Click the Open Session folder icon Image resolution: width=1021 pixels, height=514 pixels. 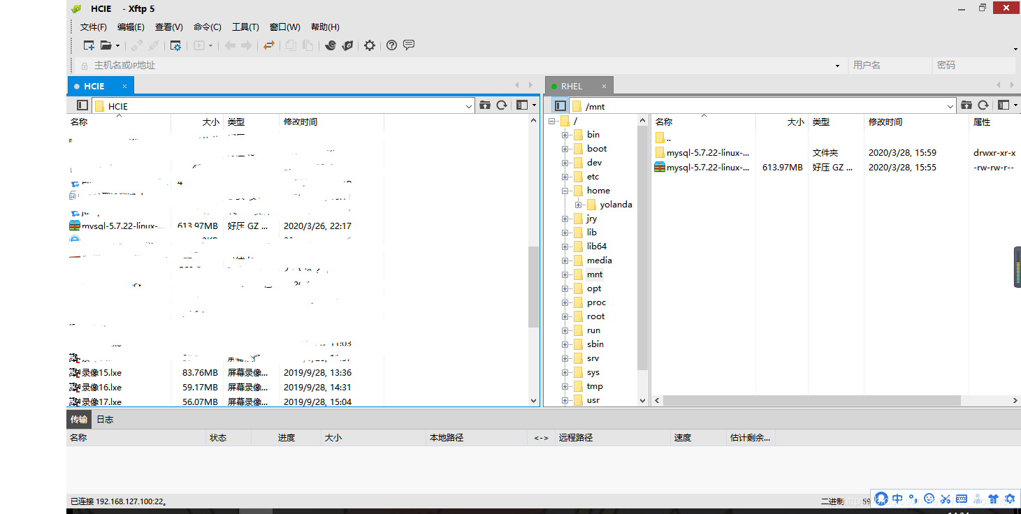coord(106,45)
